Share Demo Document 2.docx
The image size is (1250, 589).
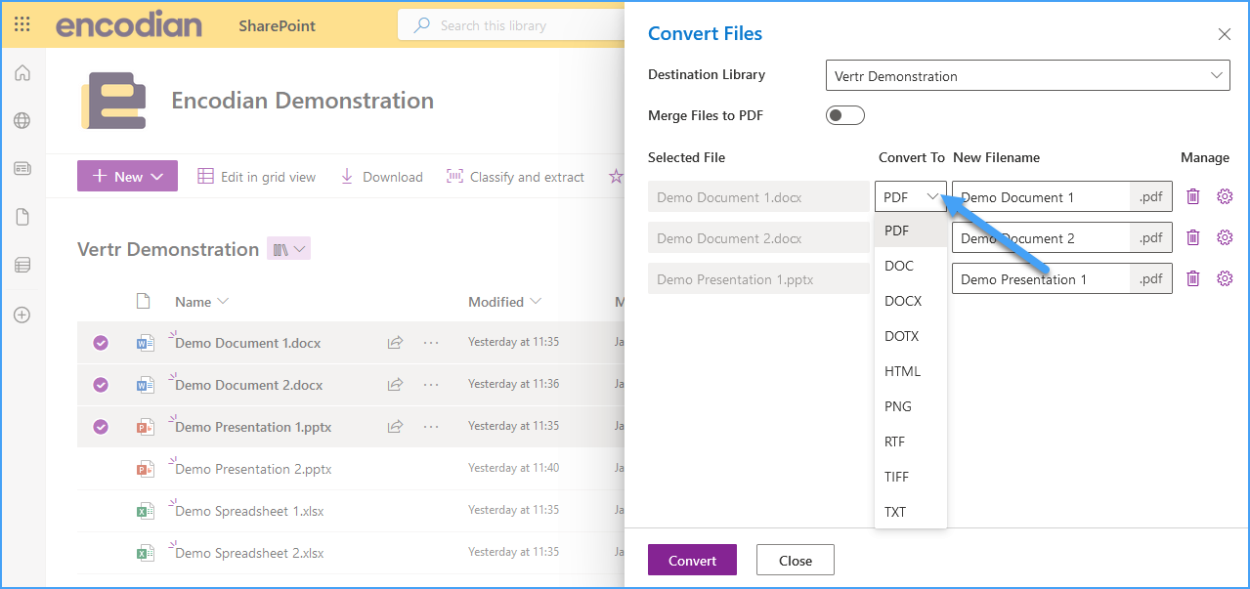pyautogui.click(x=396, y=385)
